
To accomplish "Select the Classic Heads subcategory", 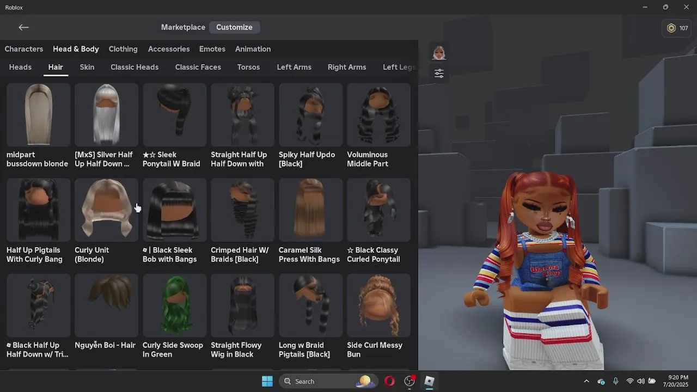I will pyautogui.click(x=134, y=67).
